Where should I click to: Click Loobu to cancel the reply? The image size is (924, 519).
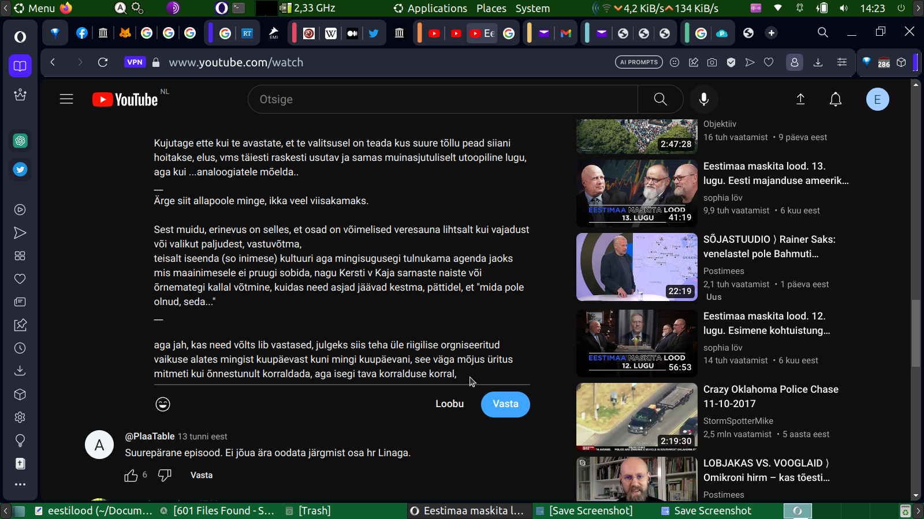click(x=449, y=404)
